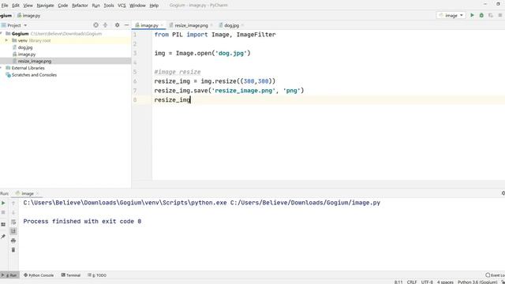Click the locate current file target icon
This screenshot has height=284, width=505.
pyautogui.click(x=95, y=25)
